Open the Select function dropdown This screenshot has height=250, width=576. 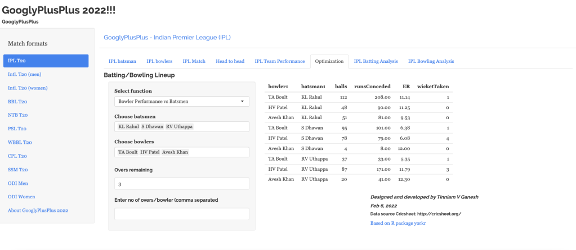tap(181, 102)
